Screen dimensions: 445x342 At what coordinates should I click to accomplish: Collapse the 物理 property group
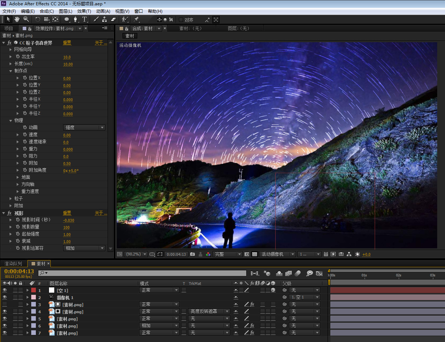pos(11,121)
